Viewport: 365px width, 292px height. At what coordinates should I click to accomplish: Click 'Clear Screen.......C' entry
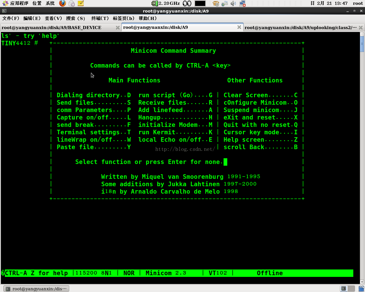coord(261,95)
